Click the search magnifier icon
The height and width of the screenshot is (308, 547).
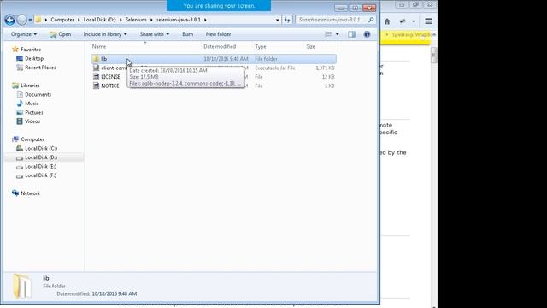click(x=371, y=20)
